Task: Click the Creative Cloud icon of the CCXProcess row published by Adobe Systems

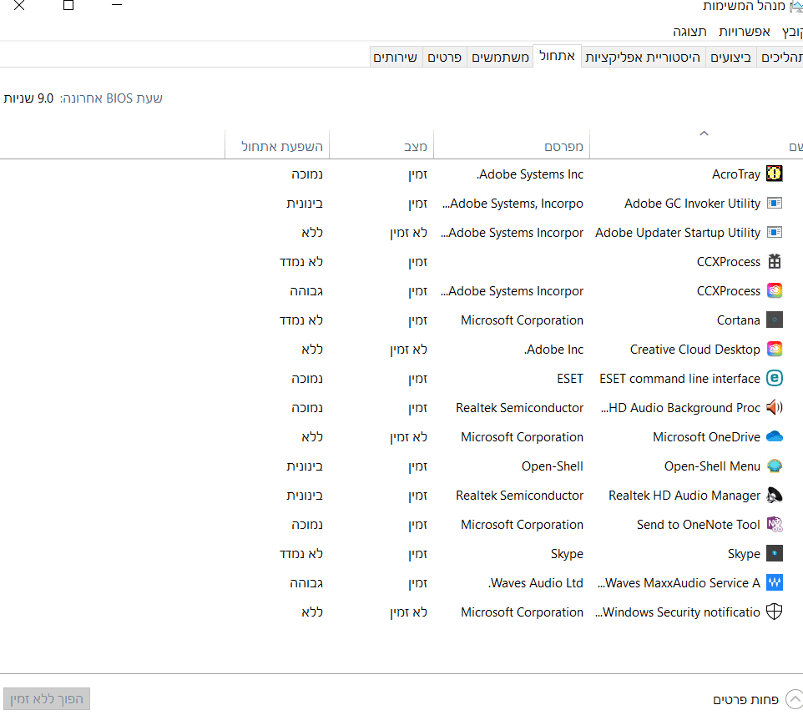Action: (774, 290)
